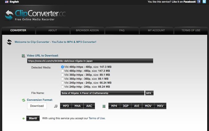Click the File Name label

click(38, 93)
